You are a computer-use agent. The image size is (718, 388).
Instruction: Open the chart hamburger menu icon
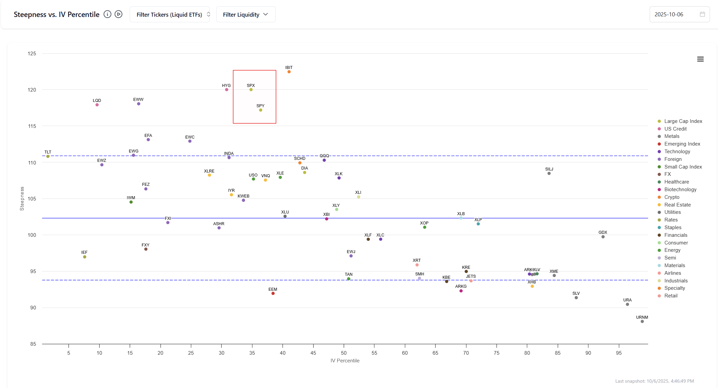tap(700, 59)
